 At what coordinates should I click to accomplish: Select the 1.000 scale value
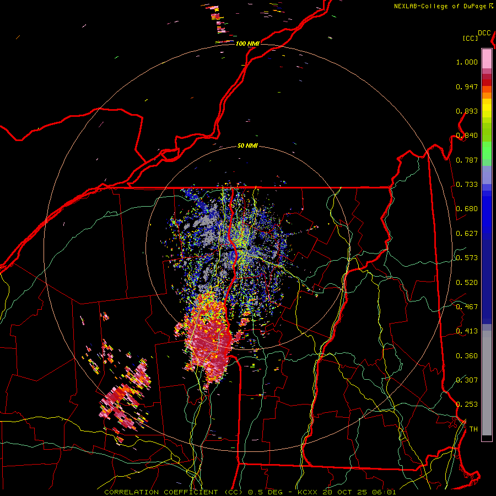point(467,62)
